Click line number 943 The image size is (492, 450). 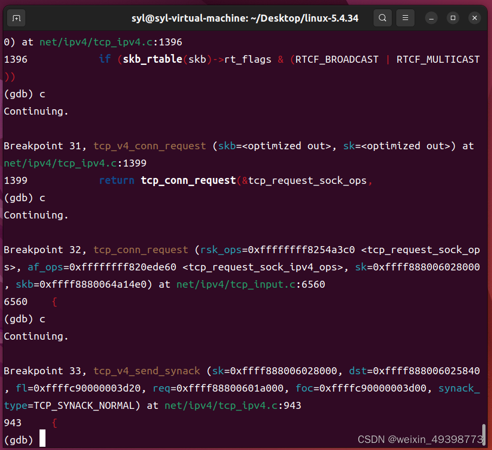click(12, 422)
